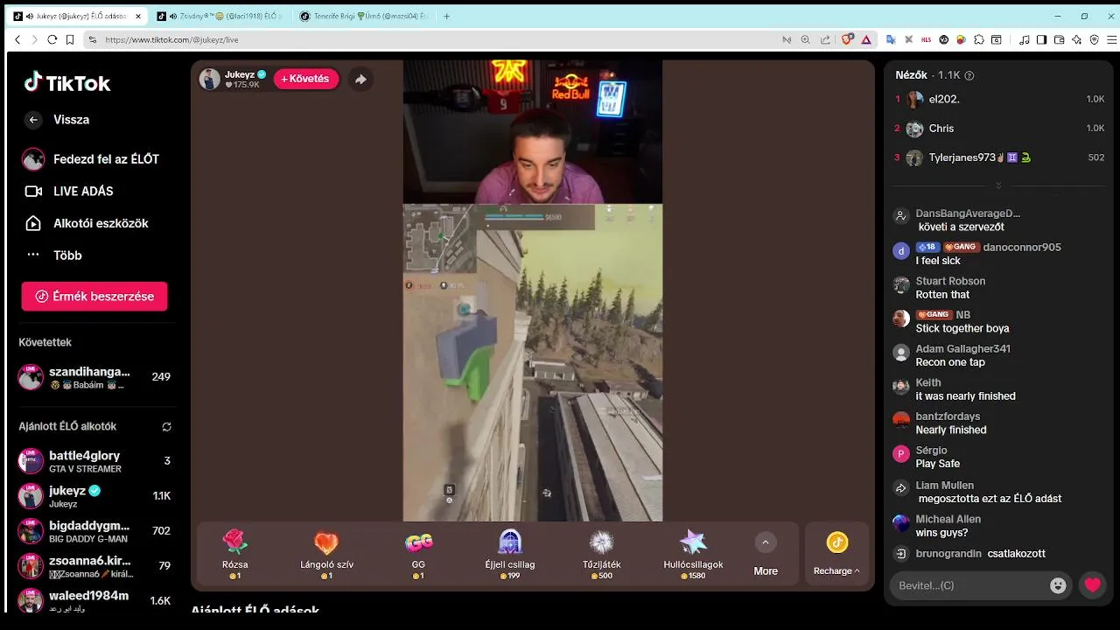This screenshot has width=1120, height=630.
Task: Toggle the browser sidebar panel
Action: point(1041,39)
